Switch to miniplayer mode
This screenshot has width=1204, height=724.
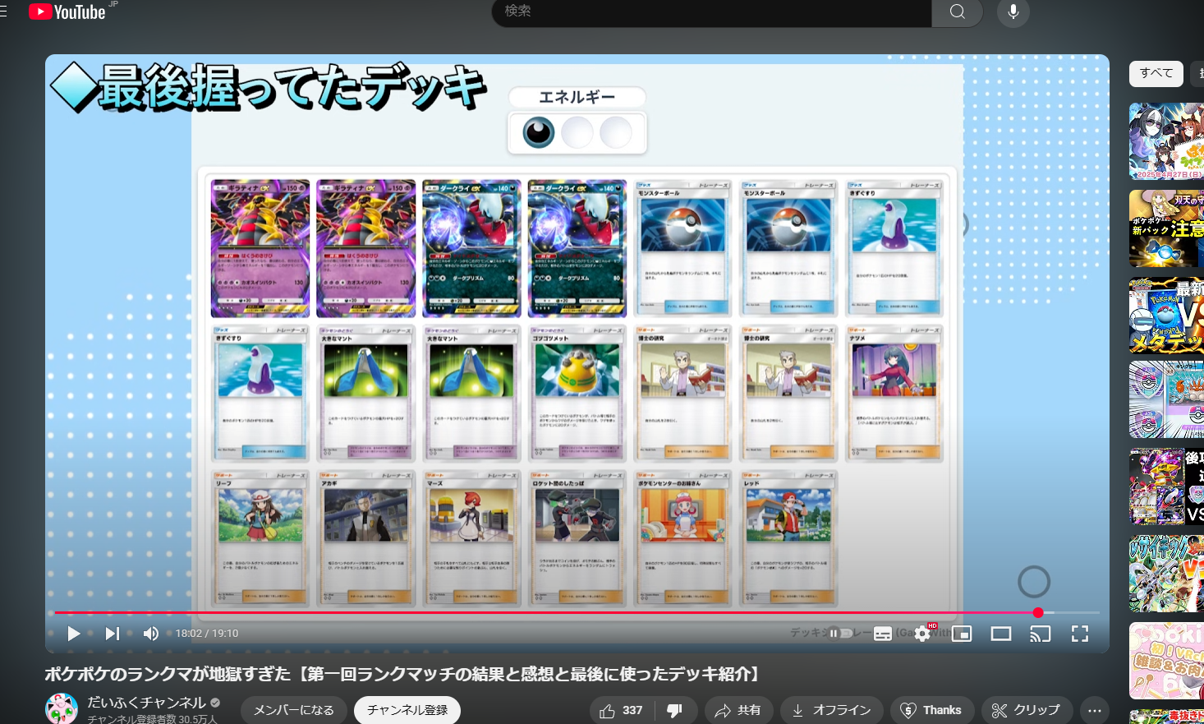click(962, 634)
